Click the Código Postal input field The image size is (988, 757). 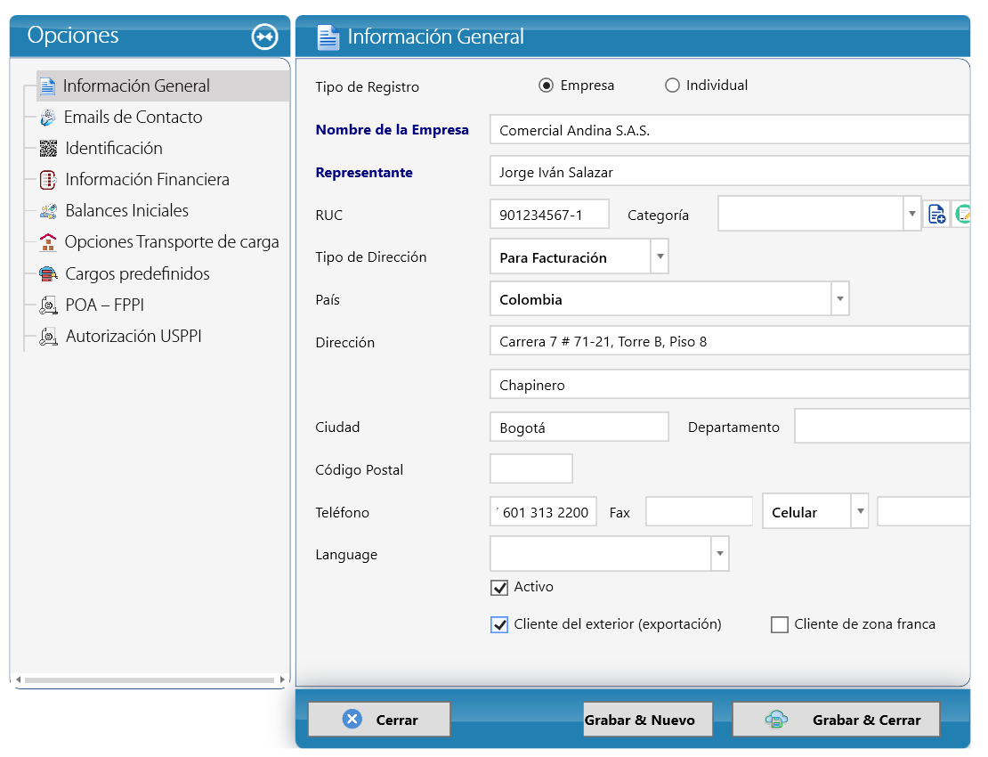point(531,469)
